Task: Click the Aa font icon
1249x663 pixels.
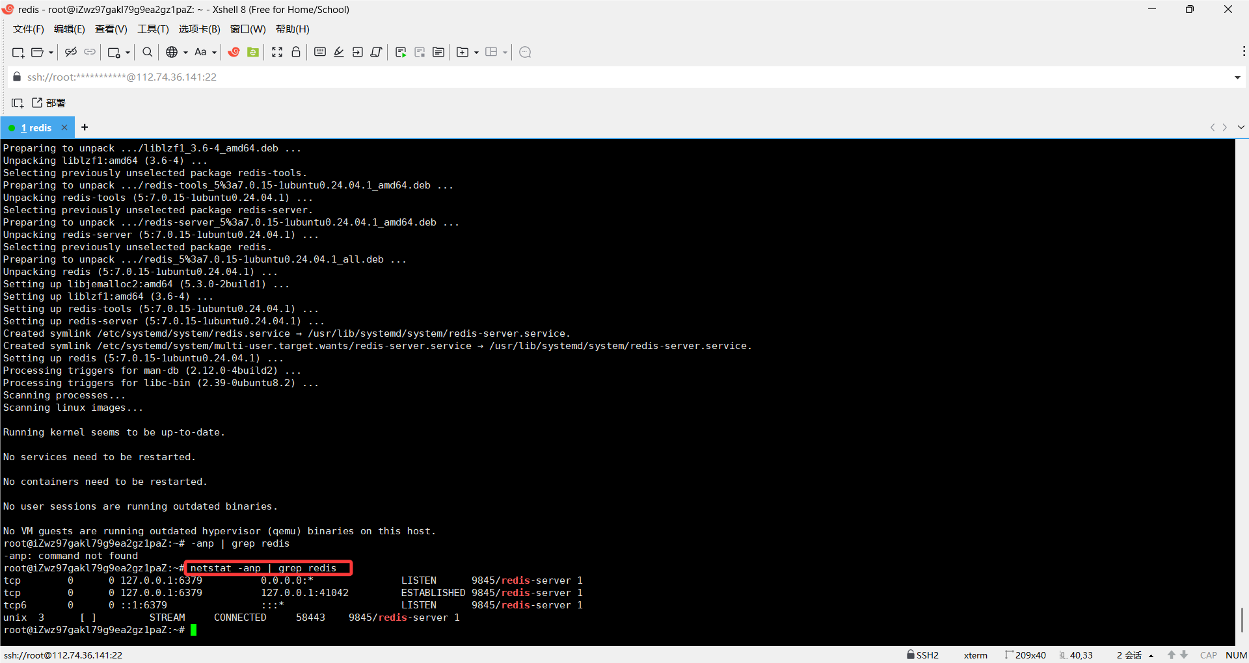Action: (200, 52)
